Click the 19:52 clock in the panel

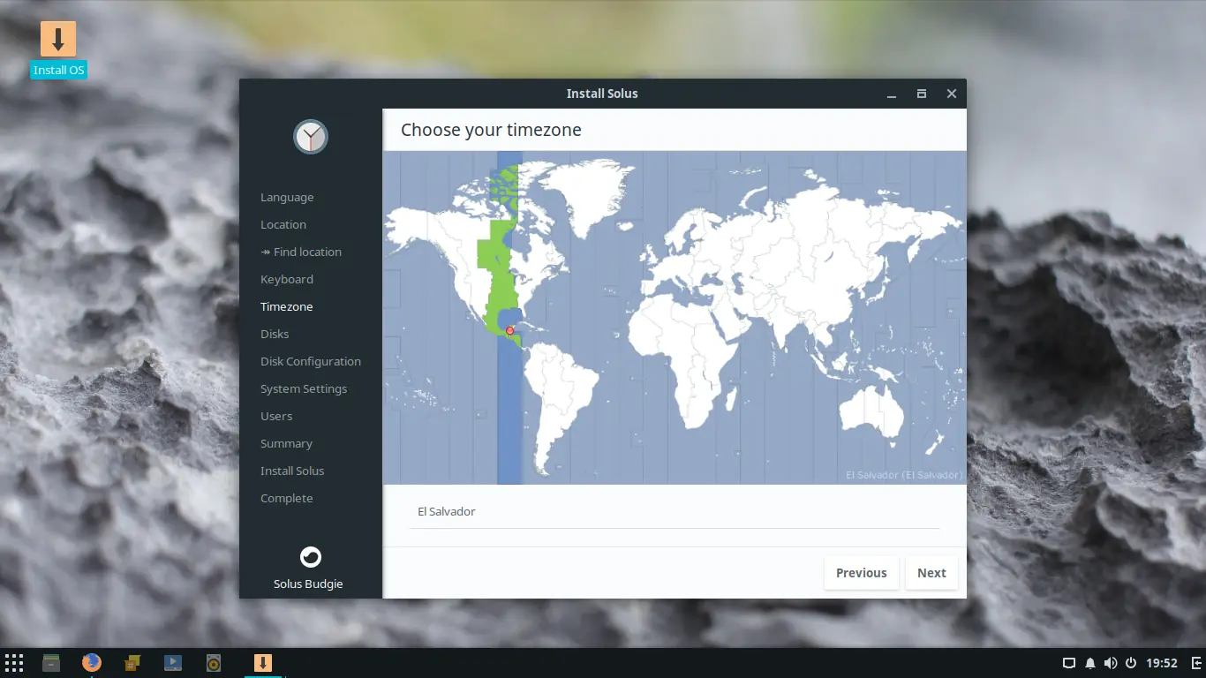tap(1162, 663)
